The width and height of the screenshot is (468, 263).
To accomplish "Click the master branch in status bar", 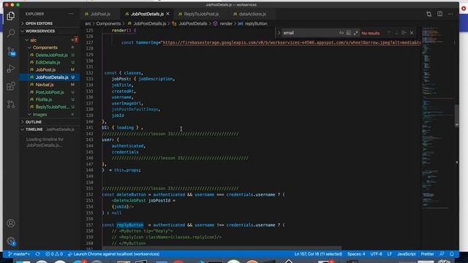I will click(19, 254).
